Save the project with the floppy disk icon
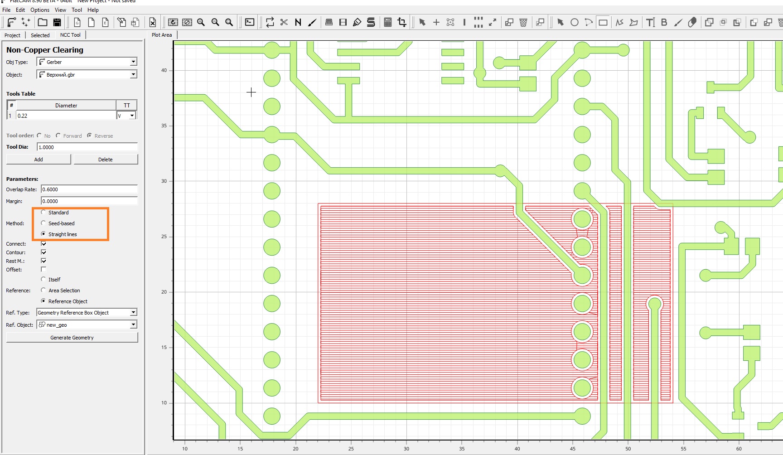Viewport: 783px width, 455px height. tap(57, 22)
